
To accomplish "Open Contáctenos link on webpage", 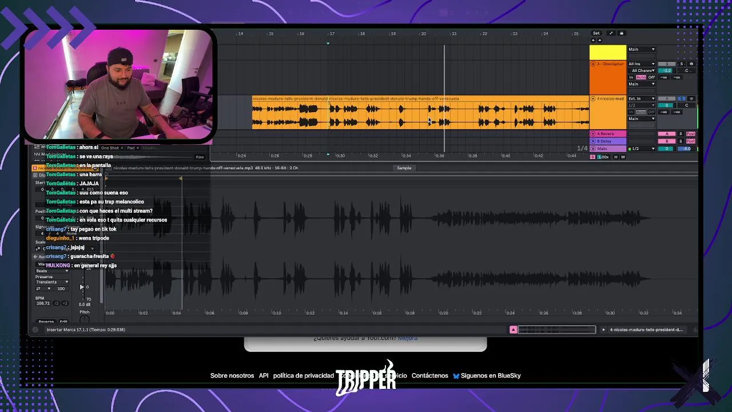I will pos(429,375).
